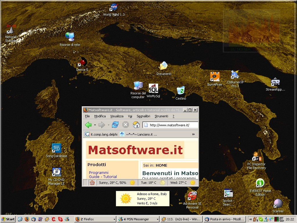The image size is (297, 223).
Task: Open it.comp.lang.delphi bookmark
Action: point(101,134)
